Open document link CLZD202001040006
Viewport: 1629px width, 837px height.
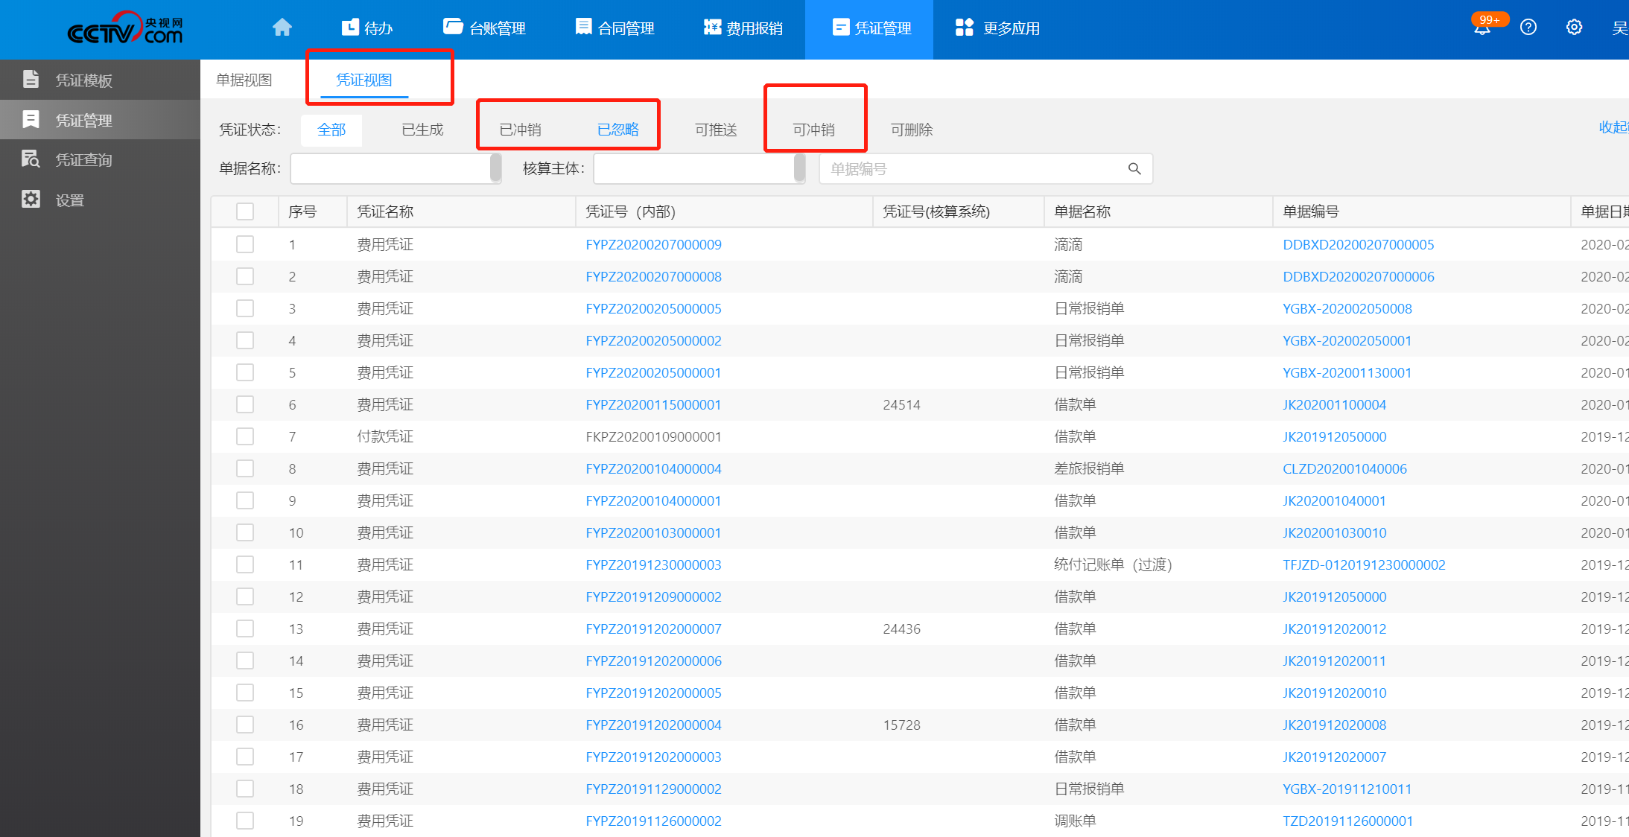click(1344, 468)
